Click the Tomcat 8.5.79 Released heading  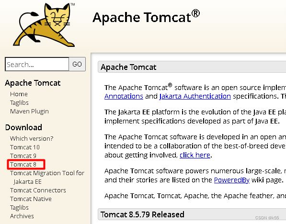click(142, 214)
